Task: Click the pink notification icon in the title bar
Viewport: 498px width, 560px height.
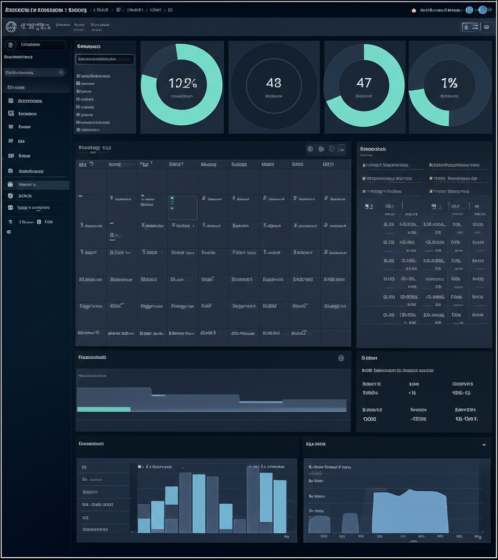Action: pyautogui.click(x=414, y=10)
